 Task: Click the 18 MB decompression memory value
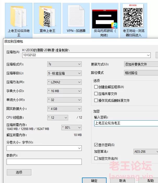tap(78, 135)
